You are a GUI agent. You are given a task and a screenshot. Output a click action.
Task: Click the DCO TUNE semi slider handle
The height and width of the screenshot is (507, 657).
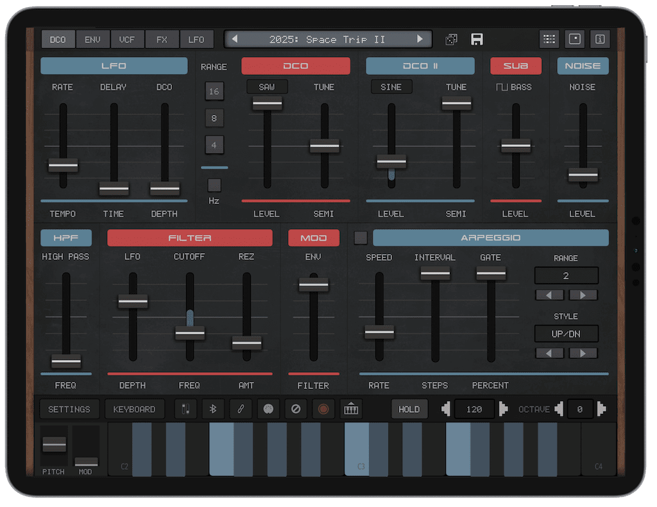[x=324, y=146]
